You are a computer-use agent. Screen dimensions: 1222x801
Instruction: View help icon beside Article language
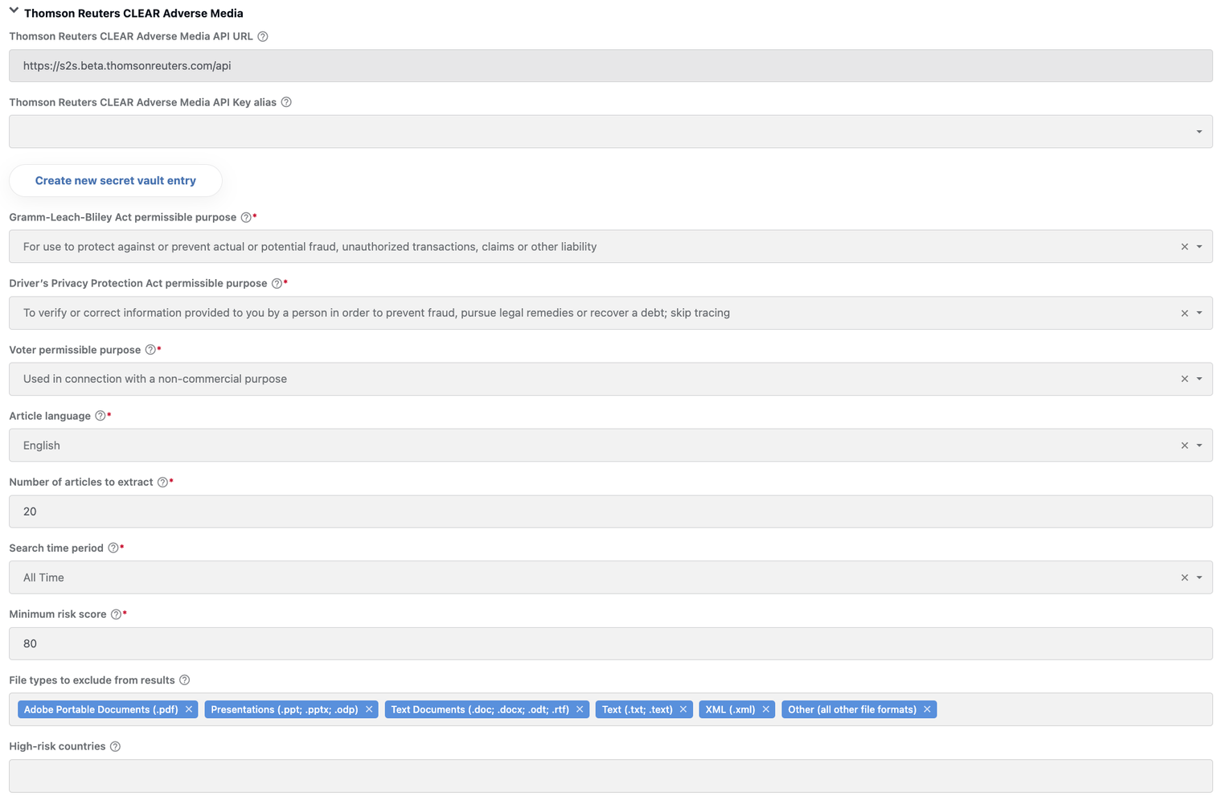pos(100,416)
